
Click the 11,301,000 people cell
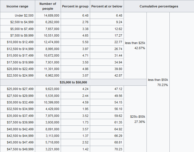[x=52, y=69]
